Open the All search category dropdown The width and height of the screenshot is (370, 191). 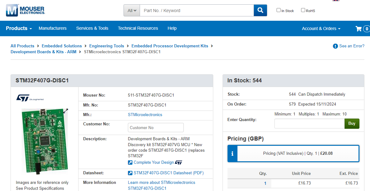point(132,10)
